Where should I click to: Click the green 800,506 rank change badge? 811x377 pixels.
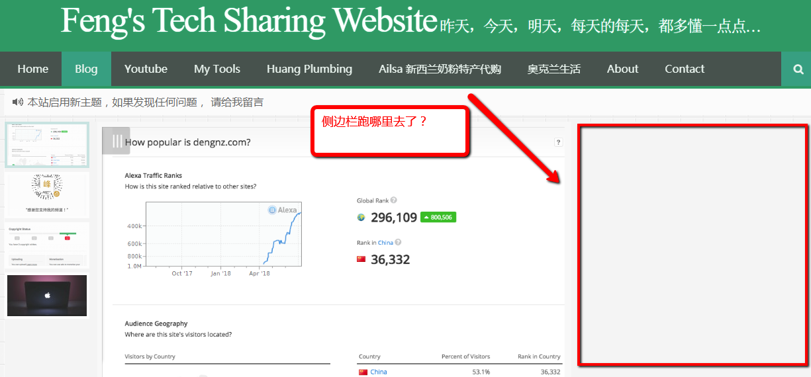[438, 217]
